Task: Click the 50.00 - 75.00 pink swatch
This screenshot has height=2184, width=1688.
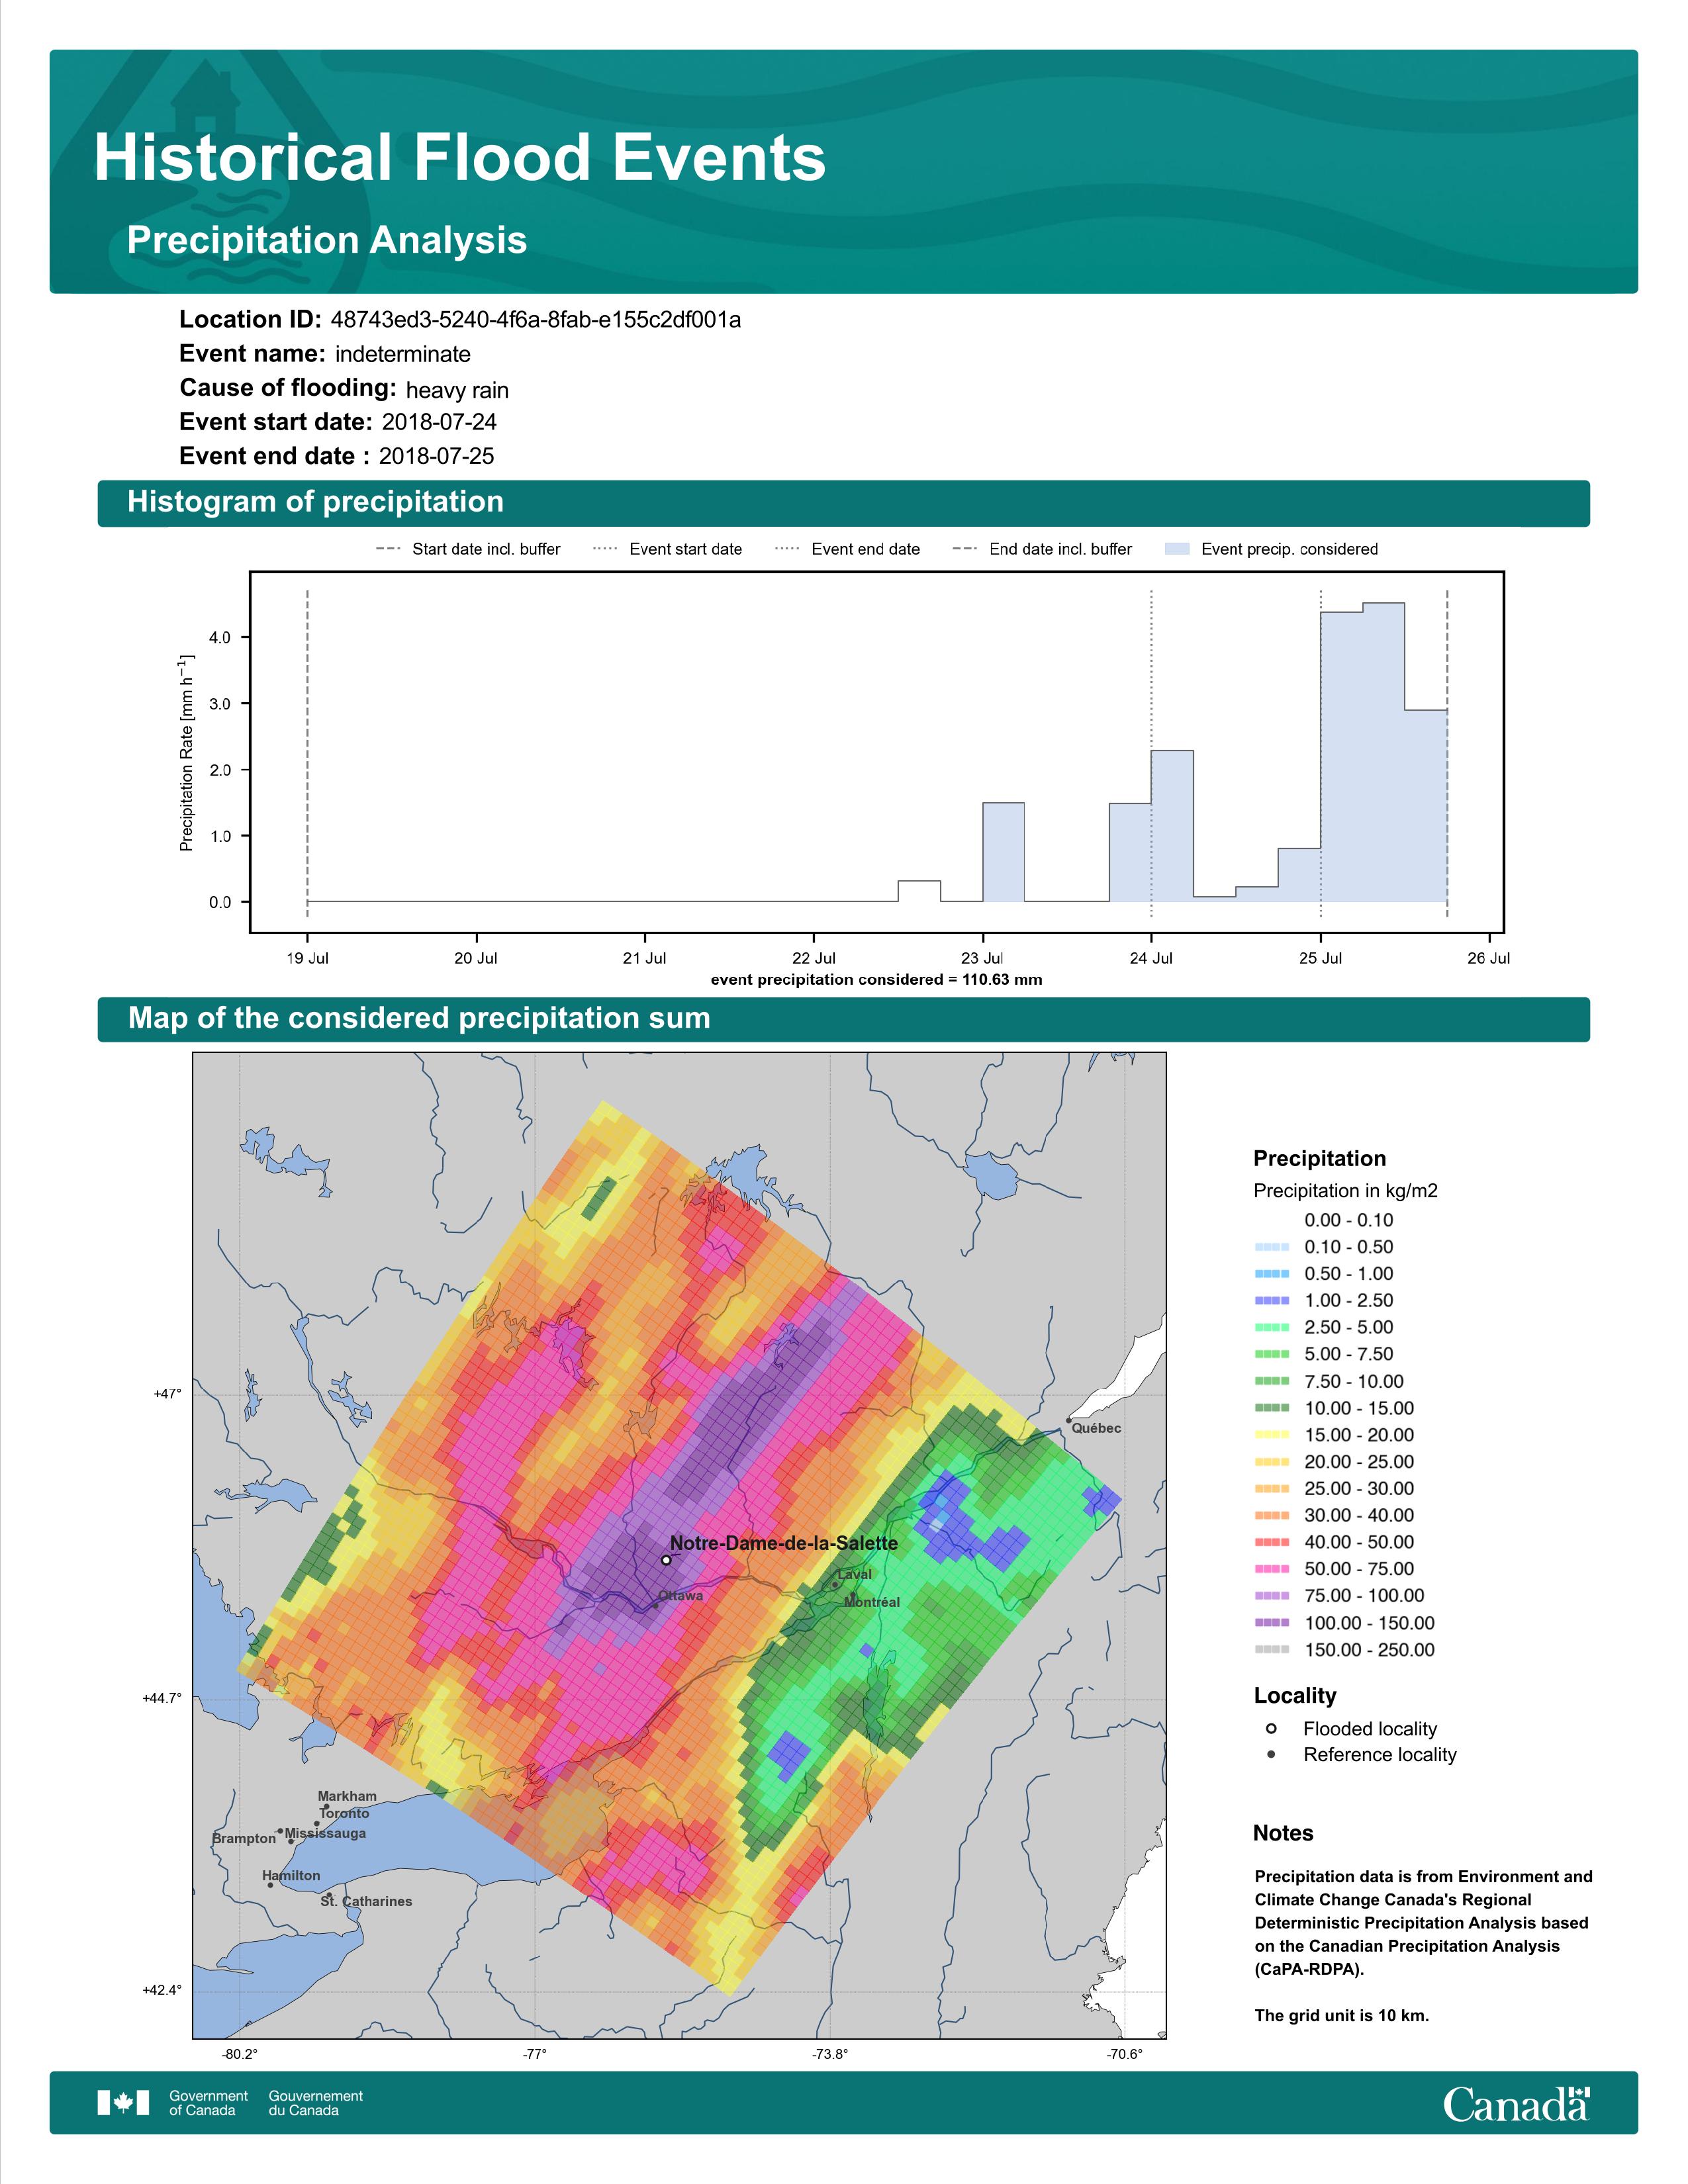Action: [1271, 1569]
